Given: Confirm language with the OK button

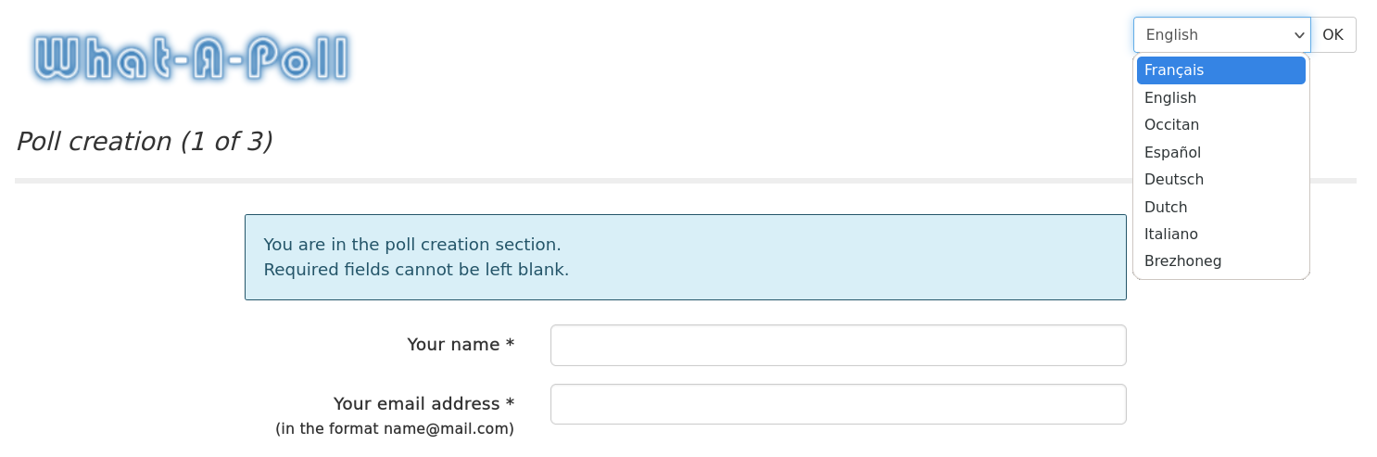Looking at the screenshot, I should click(x=1333, y=35).
